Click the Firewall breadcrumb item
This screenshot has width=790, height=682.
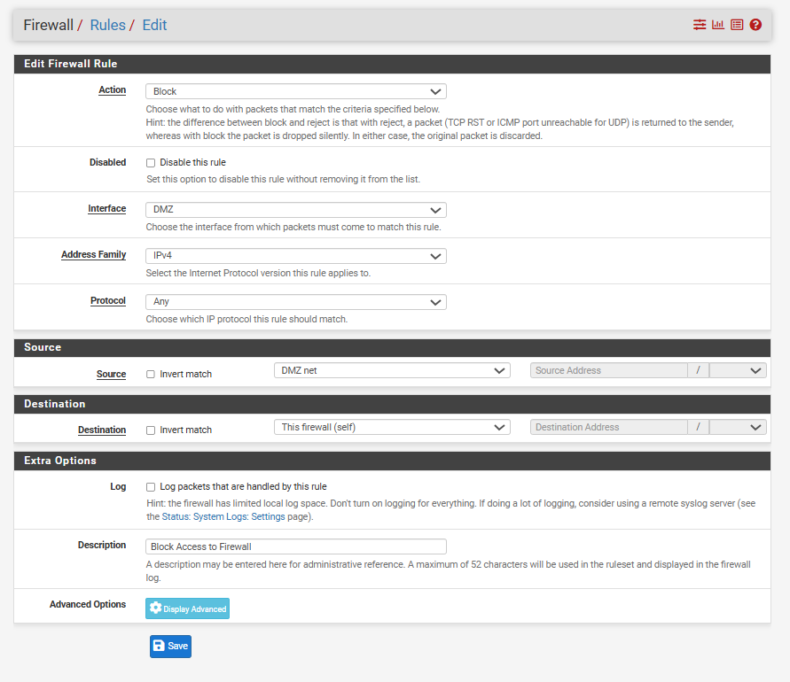[x=48, y=25]
